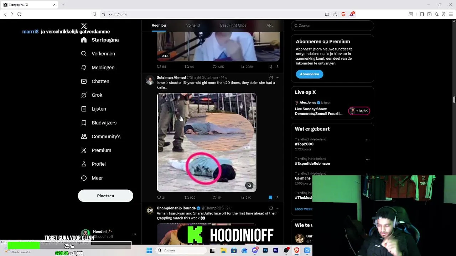Go back in the browser

pos(5,14)
